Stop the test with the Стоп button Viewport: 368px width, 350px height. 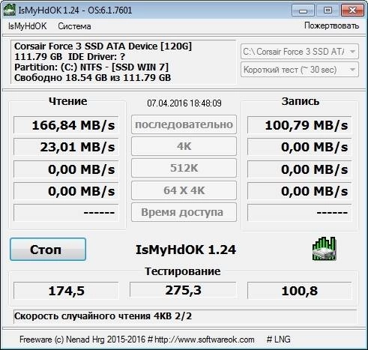click(x=48, y=250)
